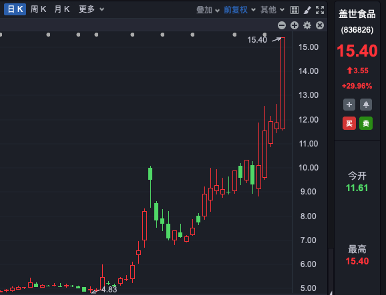Add stock to watchlist with plus button
The width and height of the screenshot is (386, 295).
click(x=349, y=105)
